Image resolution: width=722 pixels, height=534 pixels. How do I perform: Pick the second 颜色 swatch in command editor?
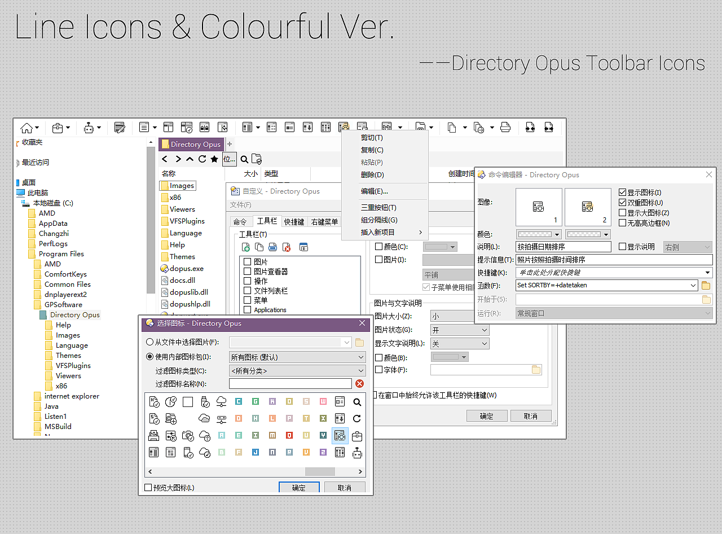pos(588,234)
